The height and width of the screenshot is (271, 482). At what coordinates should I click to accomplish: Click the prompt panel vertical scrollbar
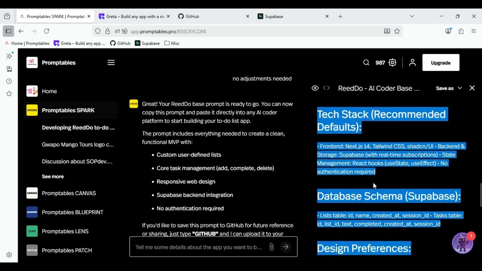click(x=480, y=195)
